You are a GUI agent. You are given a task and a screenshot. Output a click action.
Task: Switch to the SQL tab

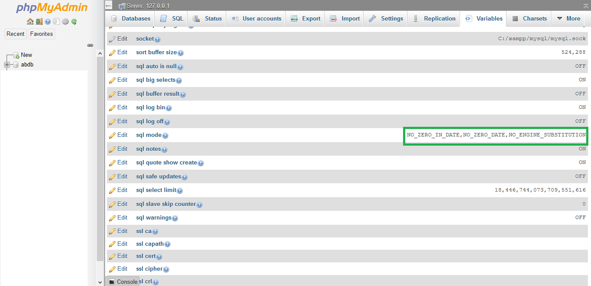point(172,18)
